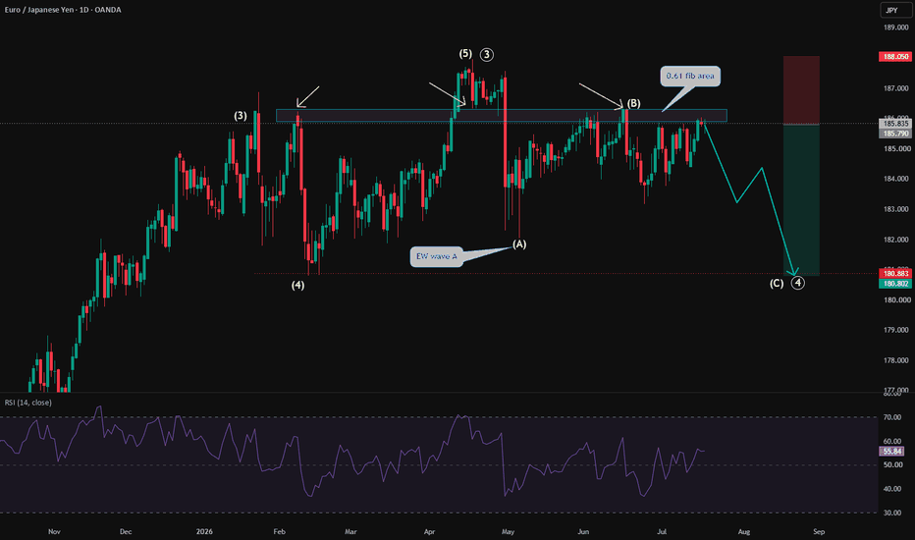The image size is (915, 540).
Task: Click Dec on the time axis
Action: pos(126,532)
